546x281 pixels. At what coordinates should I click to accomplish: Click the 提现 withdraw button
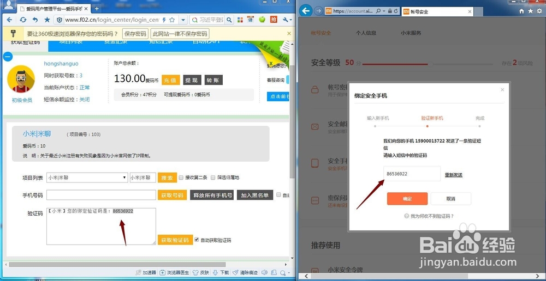point(192,80)
